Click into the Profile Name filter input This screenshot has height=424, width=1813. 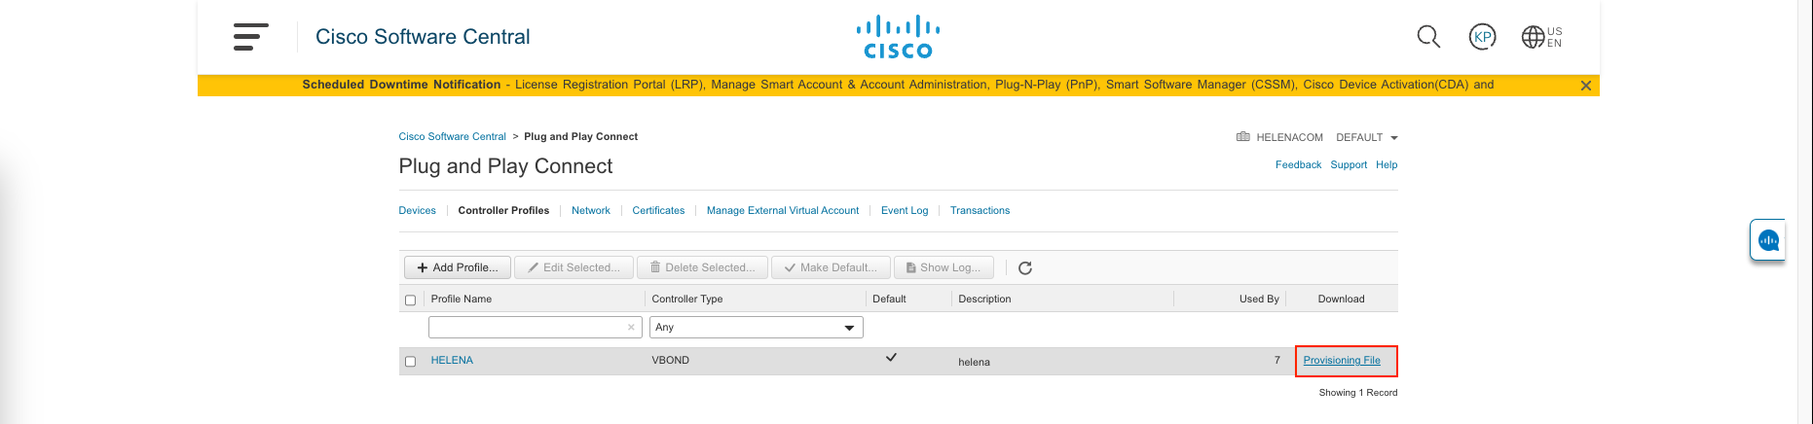526,328
